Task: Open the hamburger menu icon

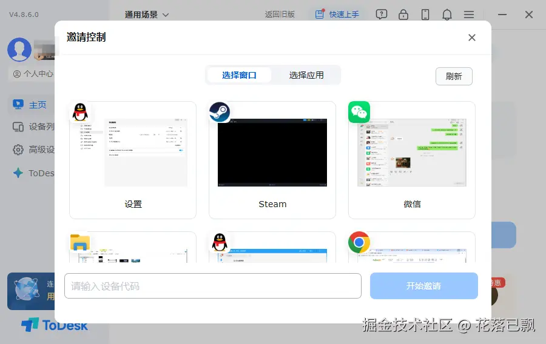Action: coord(469,15)
